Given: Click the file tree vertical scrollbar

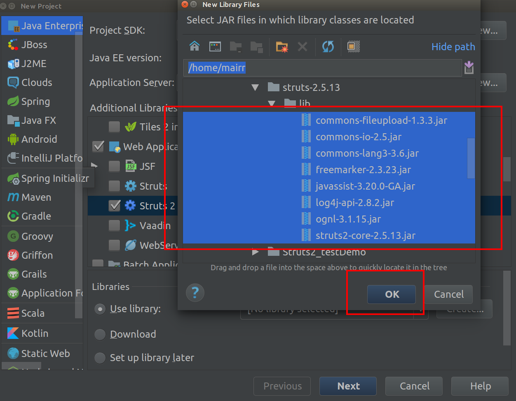Looking at the screenshot, I should coord(471,159).
